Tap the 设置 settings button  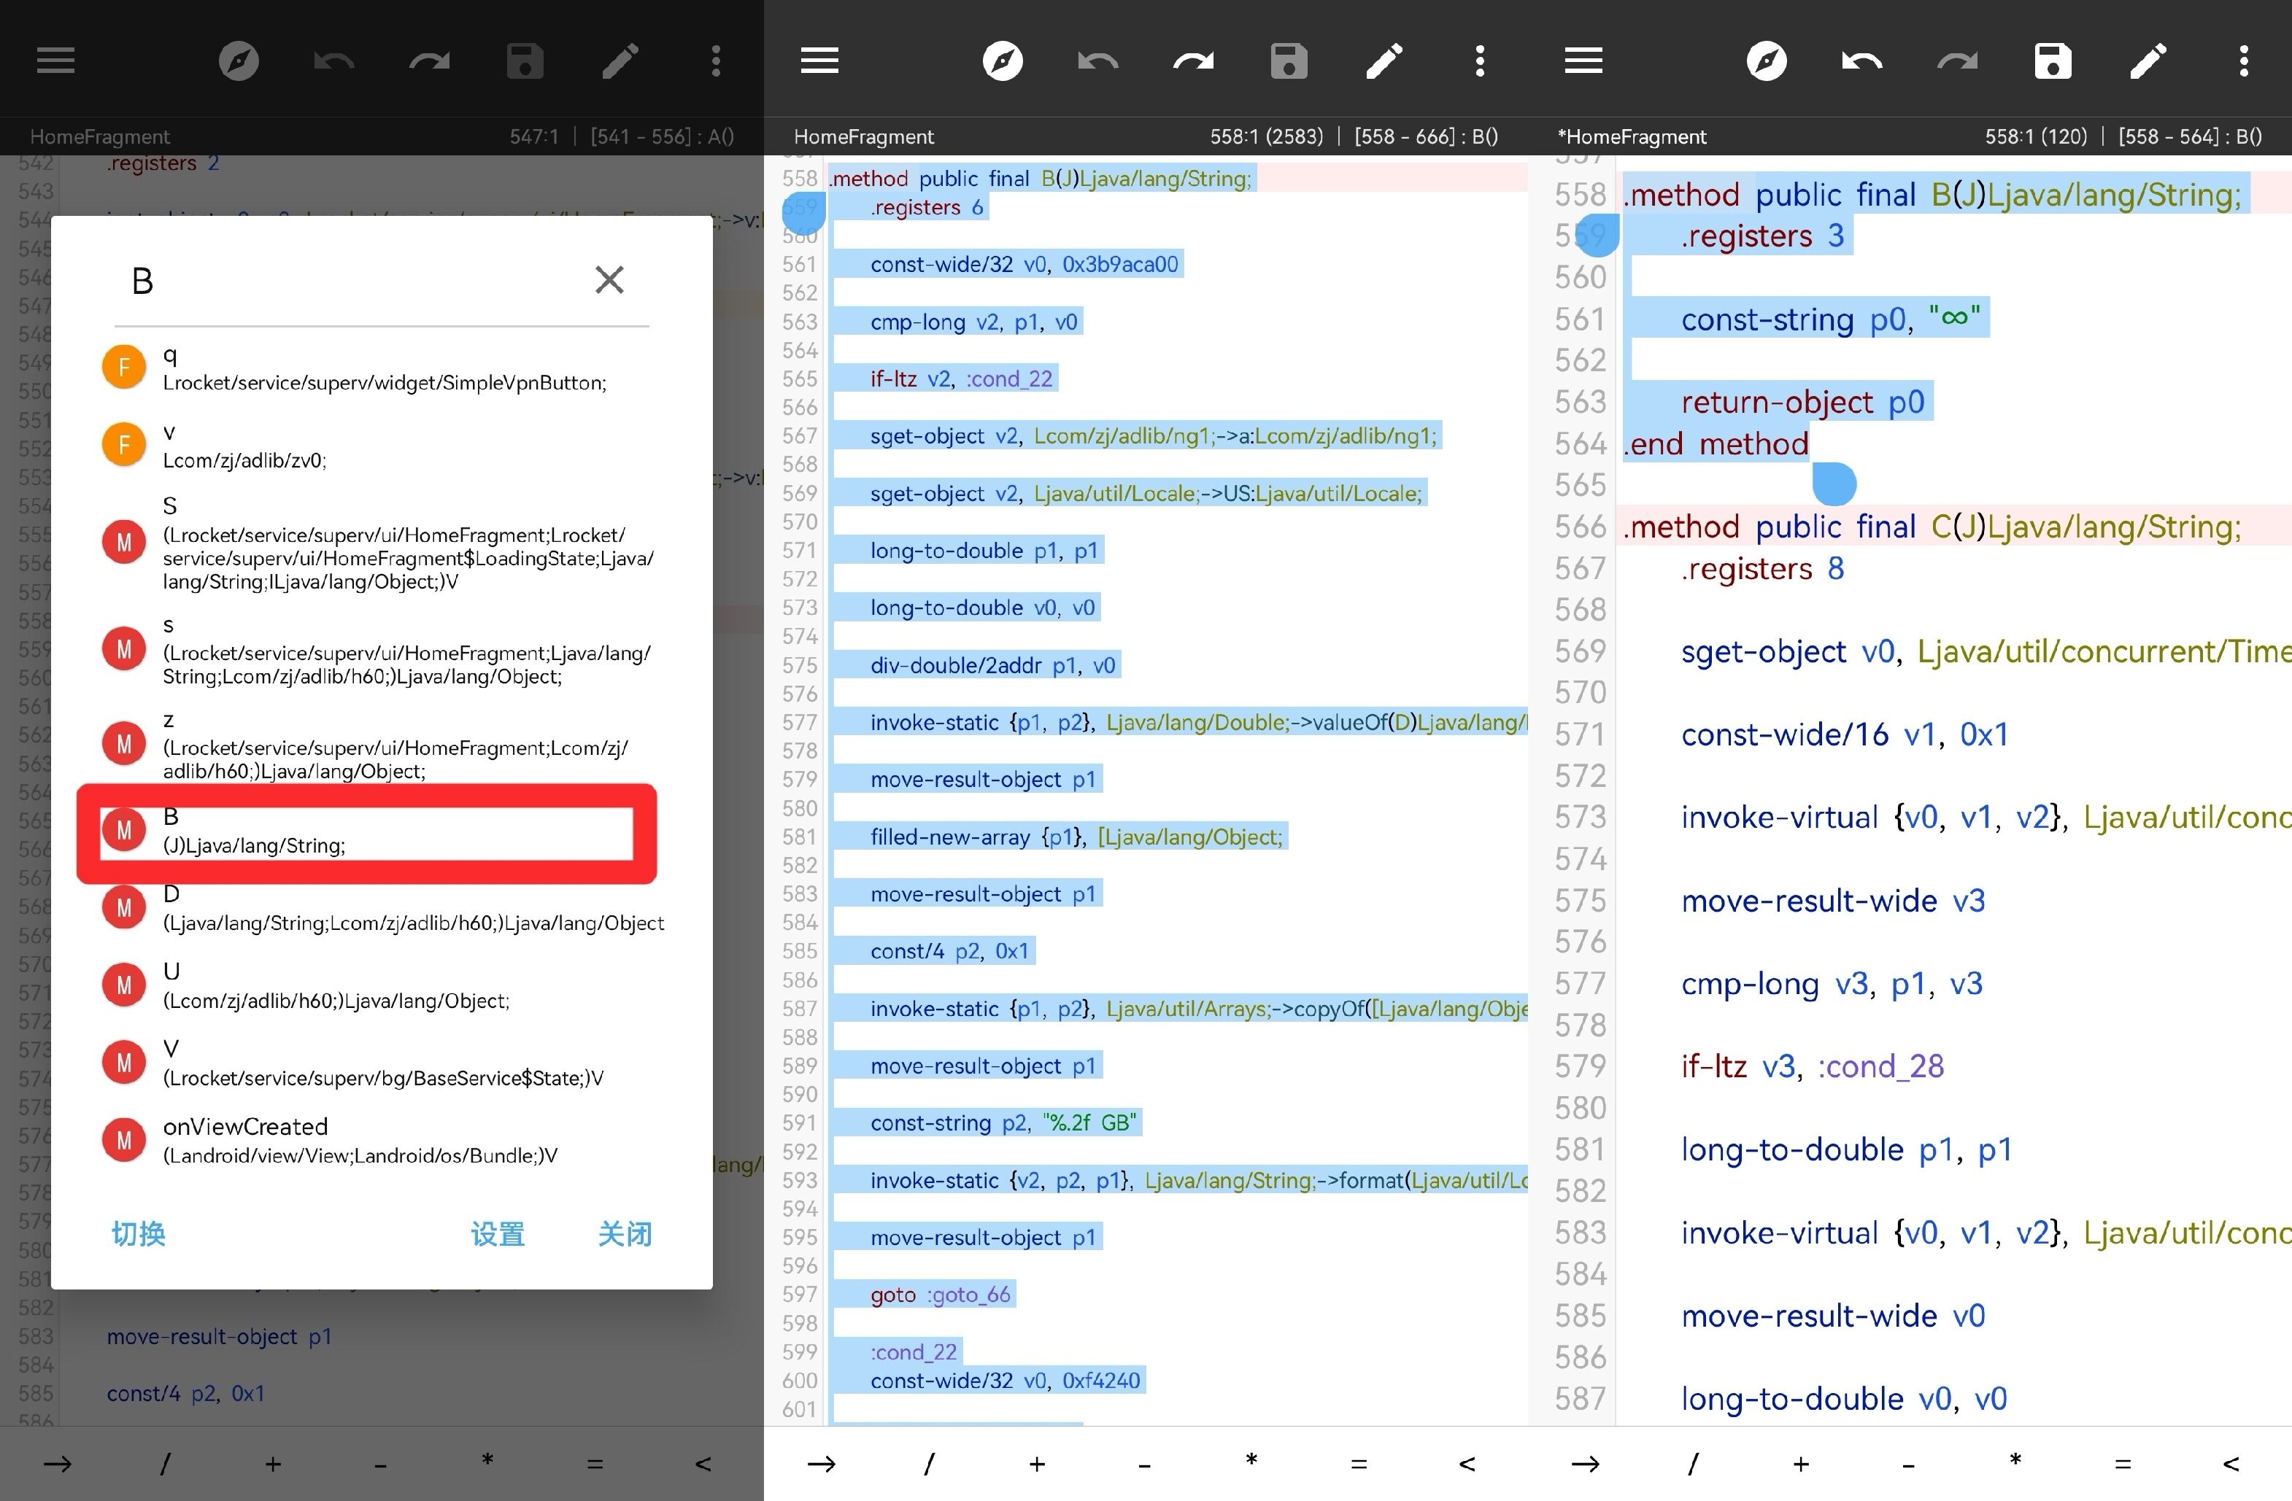coord(498,1233)
